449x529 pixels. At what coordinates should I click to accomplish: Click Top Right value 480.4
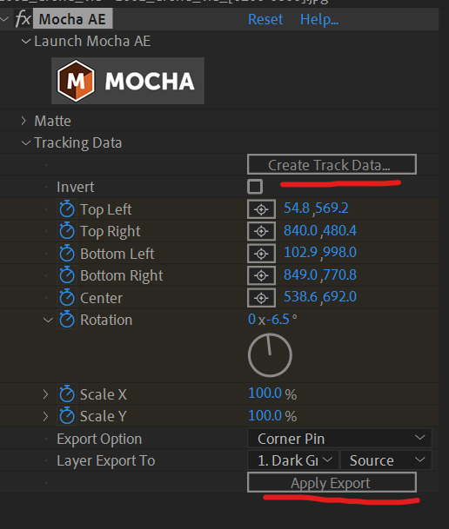[x=339, y=230]
